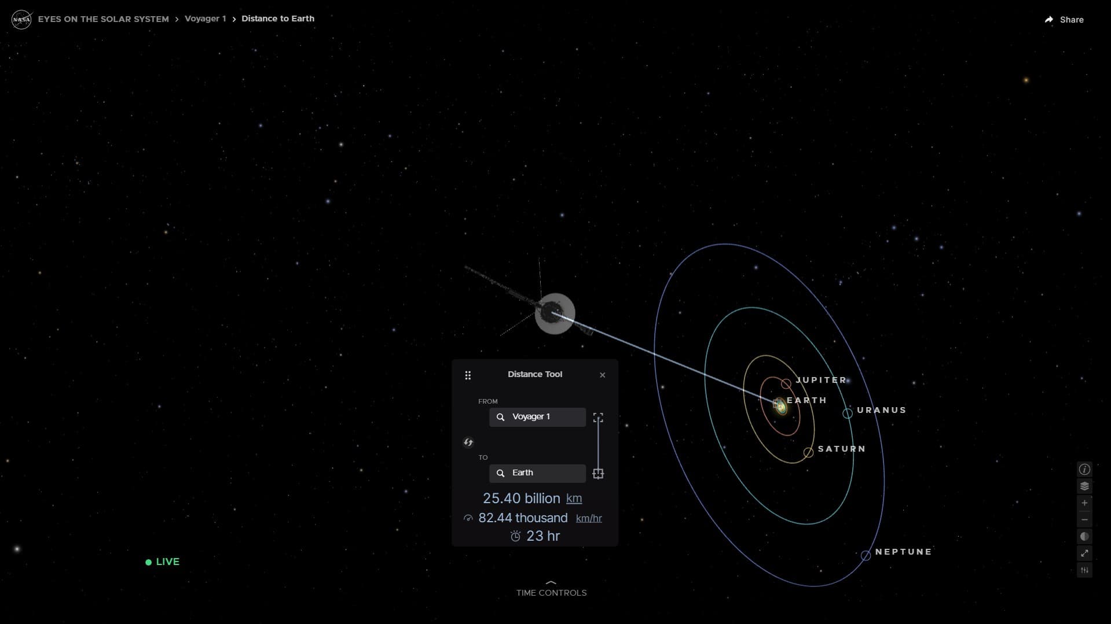Swap the FROM and TO objects
Viewport: 1111px width, 624px height.
tap(468, 442)
